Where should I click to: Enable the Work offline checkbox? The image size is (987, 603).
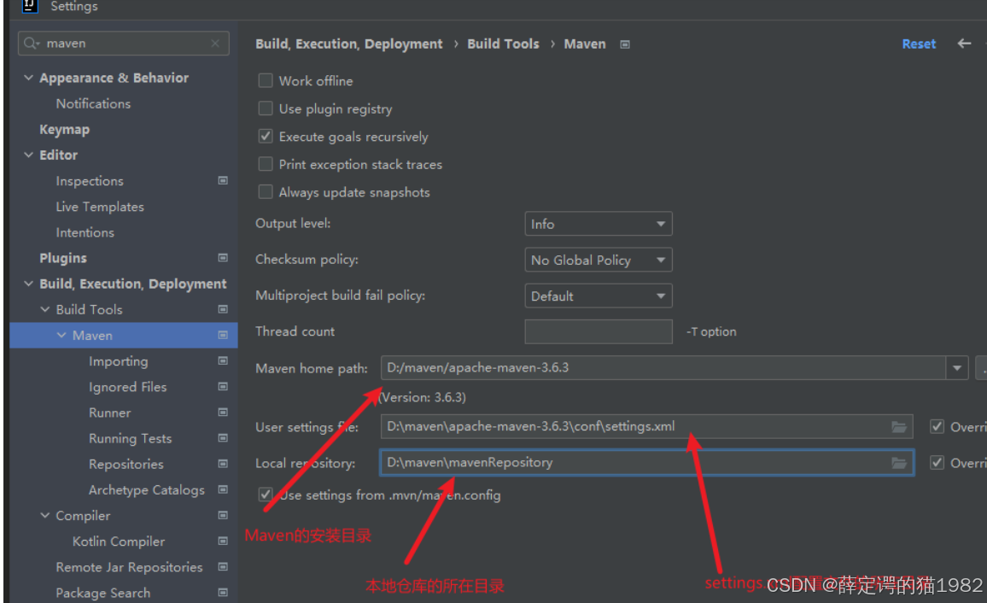[266, 80]
